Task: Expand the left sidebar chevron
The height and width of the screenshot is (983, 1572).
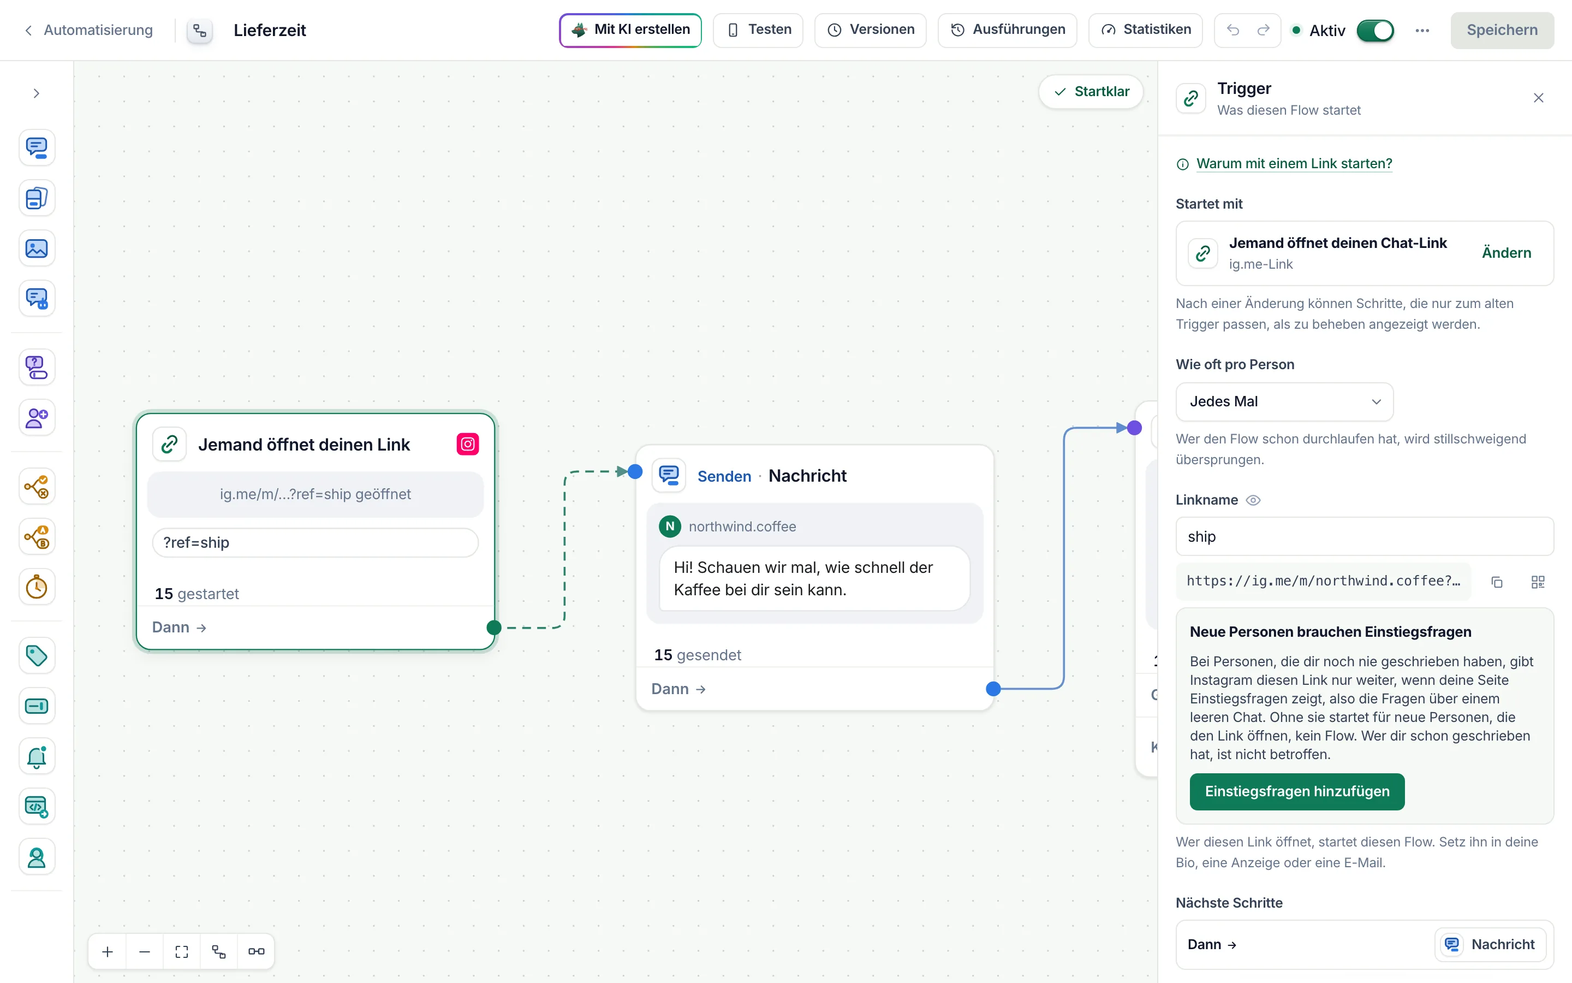Action: click(x=37, y=93)
